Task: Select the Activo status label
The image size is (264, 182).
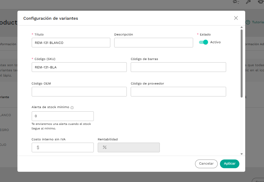Action: pyautogui.click(x=215, y=42)
